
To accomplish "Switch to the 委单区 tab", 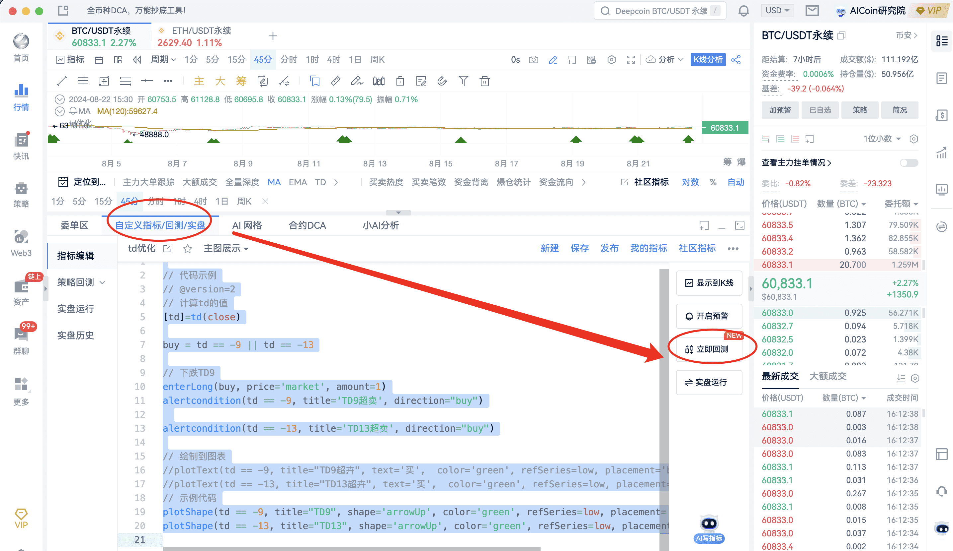I will pos(74,225).
